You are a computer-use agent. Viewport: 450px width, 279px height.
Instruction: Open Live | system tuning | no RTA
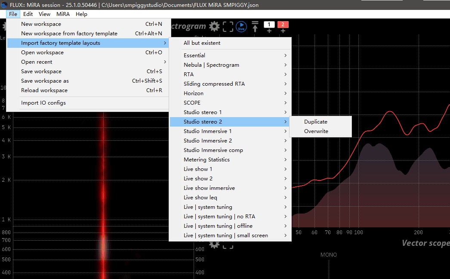click(230, 217)
